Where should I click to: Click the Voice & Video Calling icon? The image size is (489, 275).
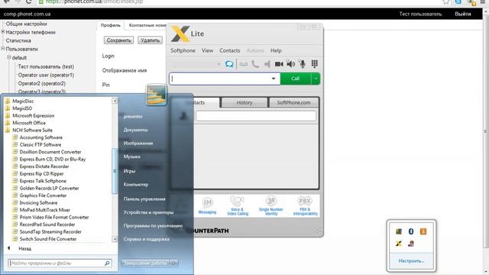238,205
